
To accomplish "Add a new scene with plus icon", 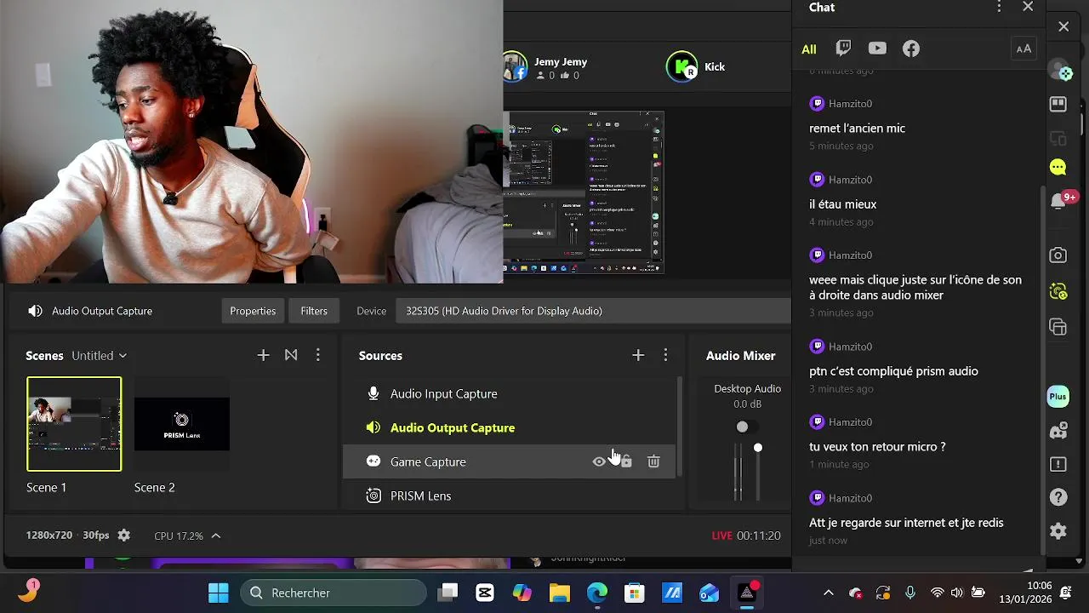I will pyautogui.click(x=263, y=355).
